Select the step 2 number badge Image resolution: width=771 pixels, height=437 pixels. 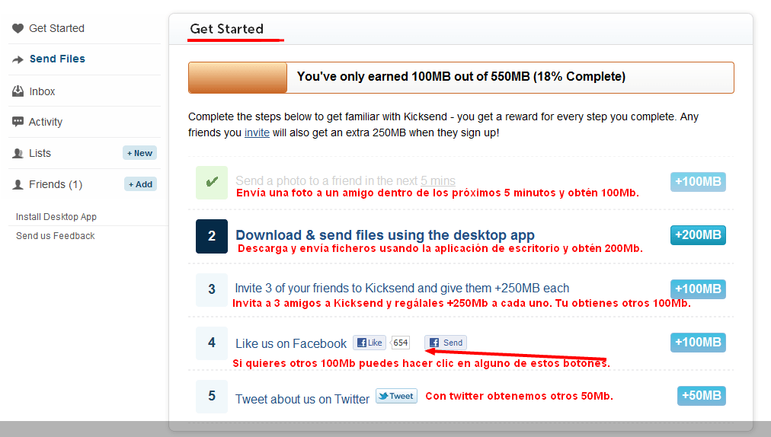[211, 236]
